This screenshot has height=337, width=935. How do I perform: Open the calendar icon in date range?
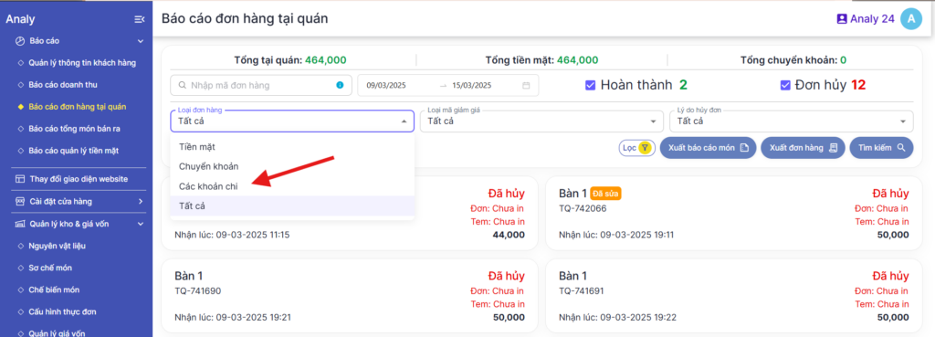526,85
